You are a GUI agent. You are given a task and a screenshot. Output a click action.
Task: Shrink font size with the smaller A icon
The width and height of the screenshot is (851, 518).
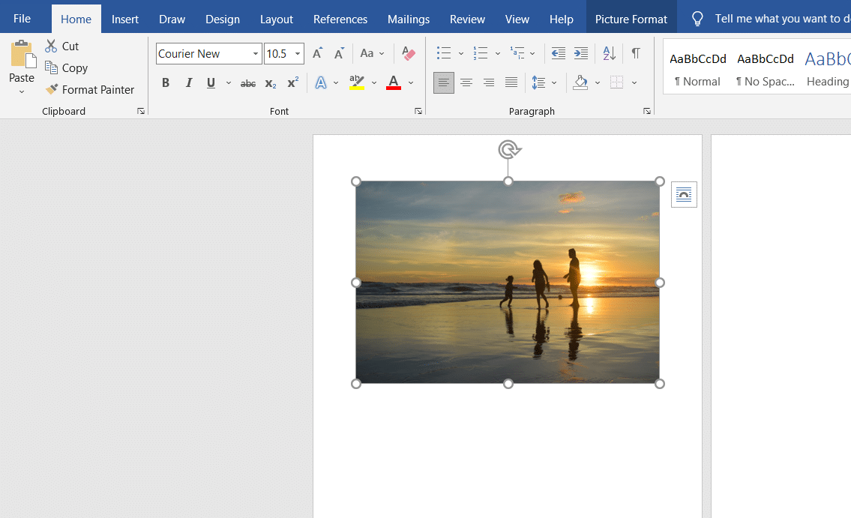[339, 53]
